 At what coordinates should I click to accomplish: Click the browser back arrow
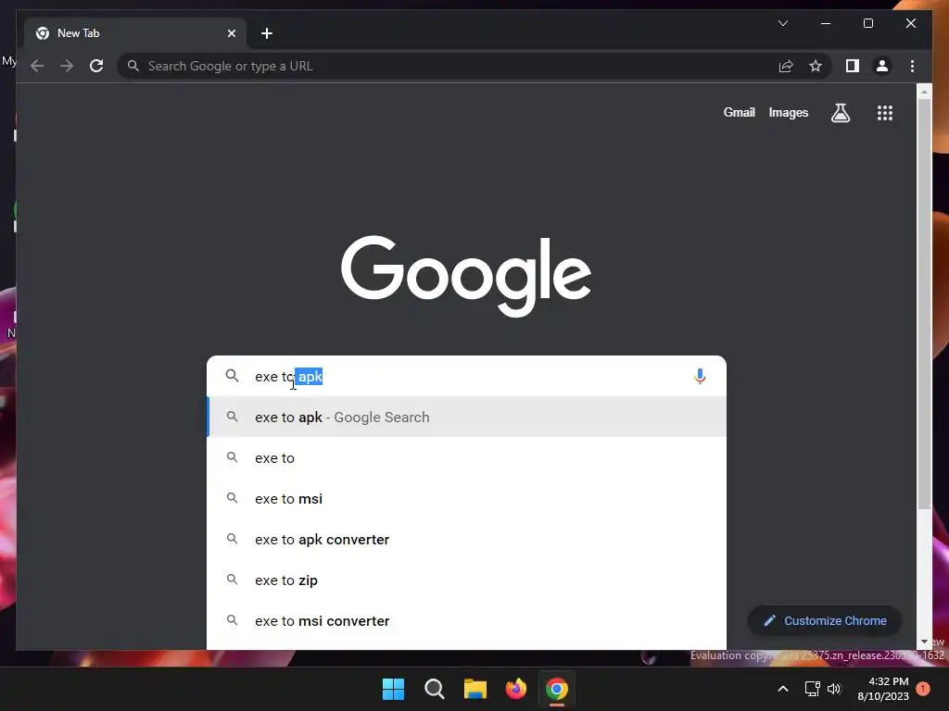click(37, 66)
